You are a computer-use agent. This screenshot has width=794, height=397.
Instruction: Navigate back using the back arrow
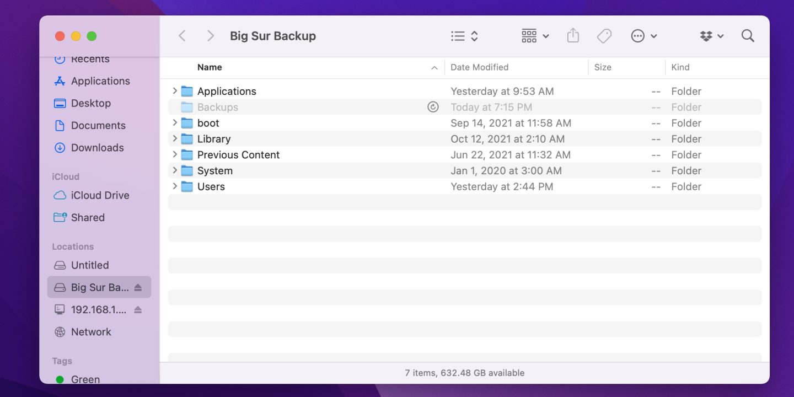click(182, 35)
